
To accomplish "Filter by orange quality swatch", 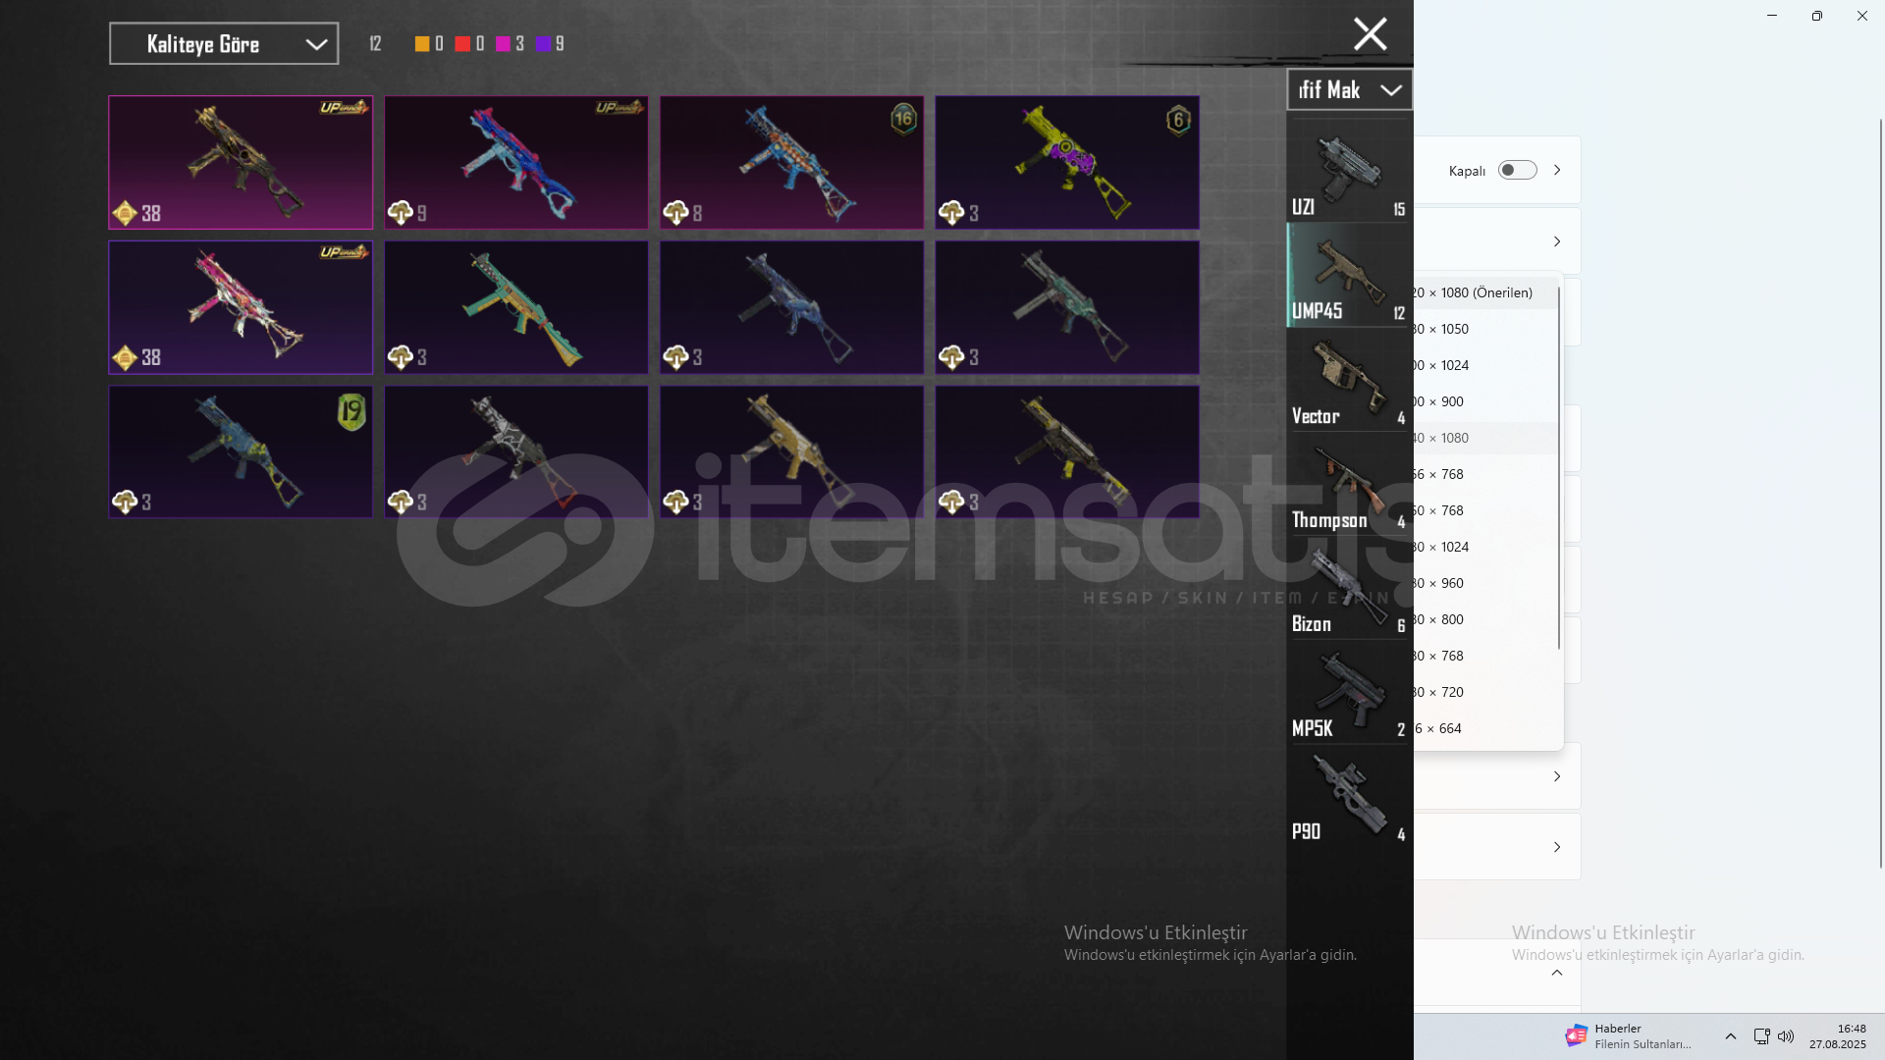I will tap(422, 44).
